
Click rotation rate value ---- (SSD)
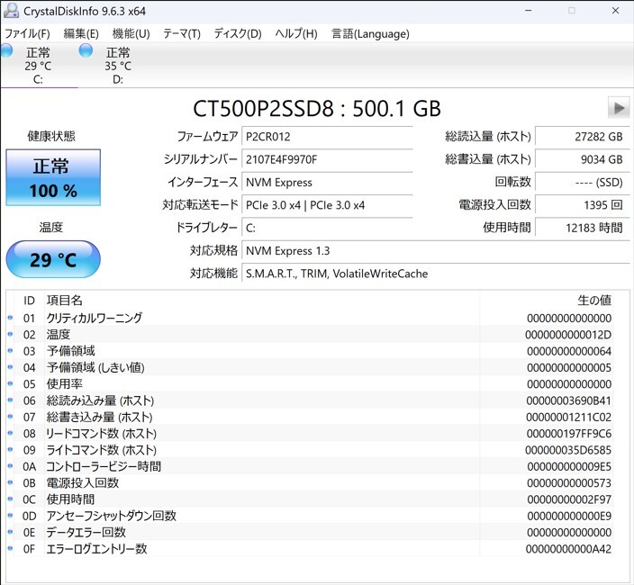coord(583,183)
